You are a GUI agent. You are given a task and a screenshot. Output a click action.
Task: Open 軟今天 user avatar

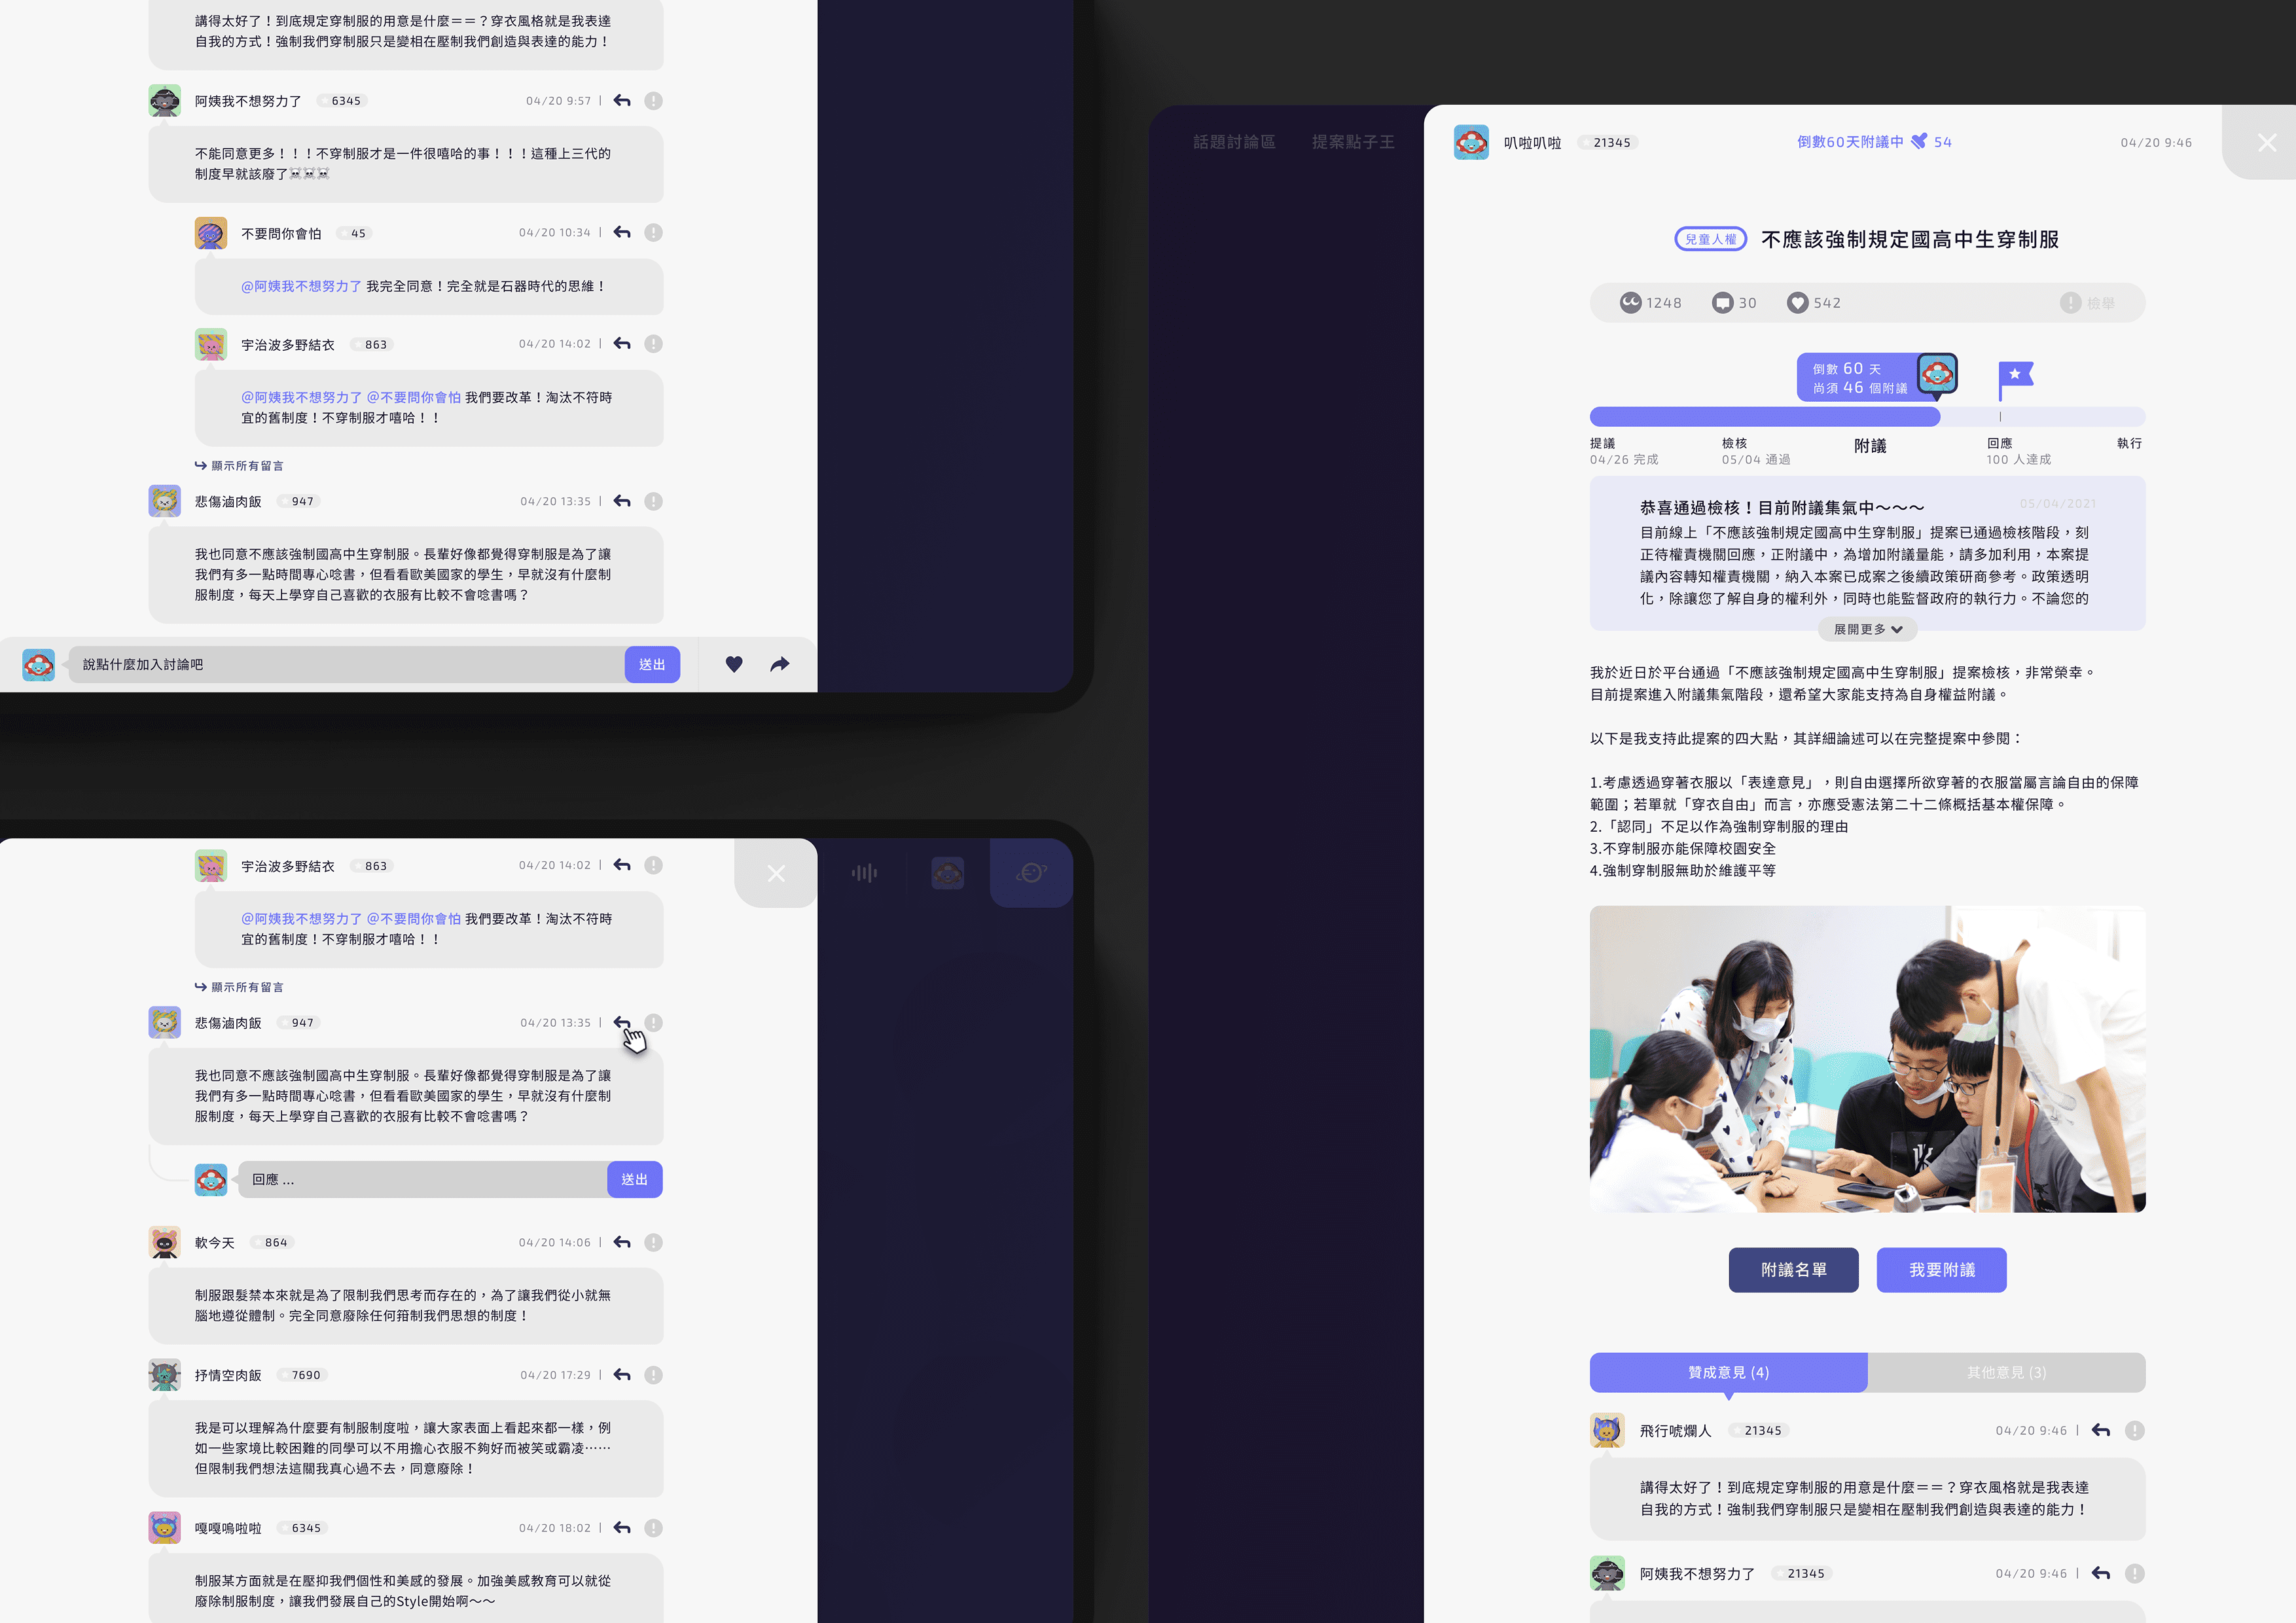click(165, 1242)
